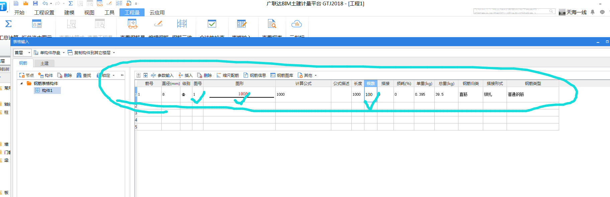Open the 锁定 dropdown arrow
This screenshot has width=610, height=197.
(113, 75)
